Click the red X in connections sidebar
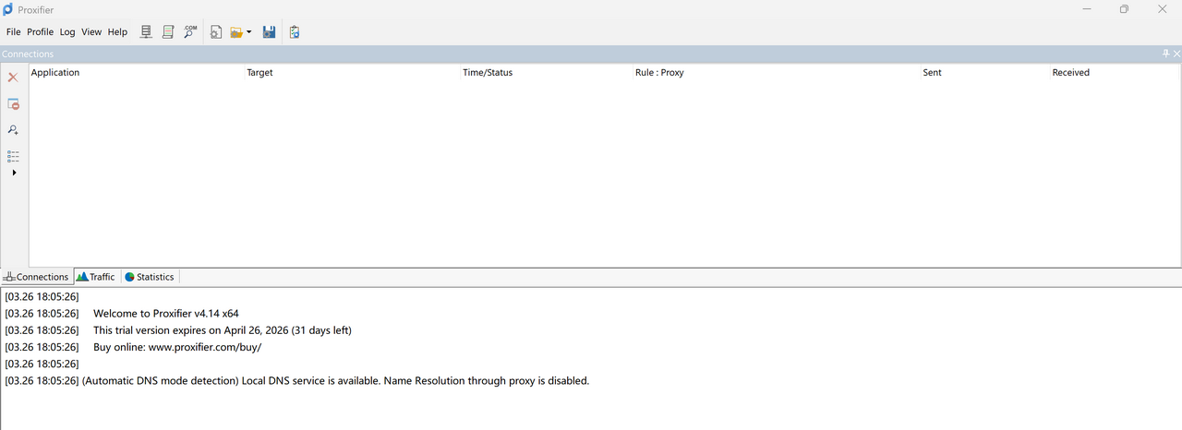1182x430 pixels. [13, 78]
